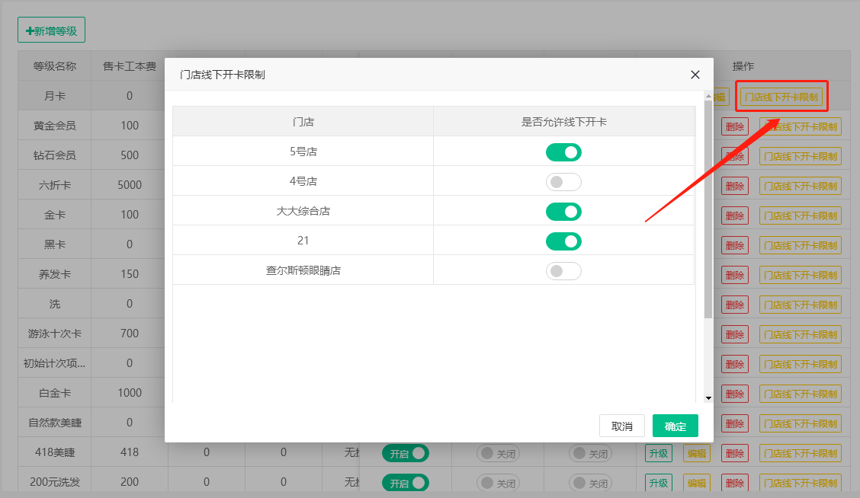Viewport: 860px width, 498px height.
Task: Click the dialog's vertical scrollbar thumb
Action: tap(708, 206)
